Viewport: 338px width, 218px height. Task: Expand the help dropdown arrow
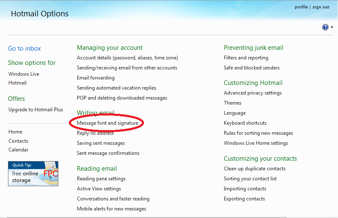332,28
